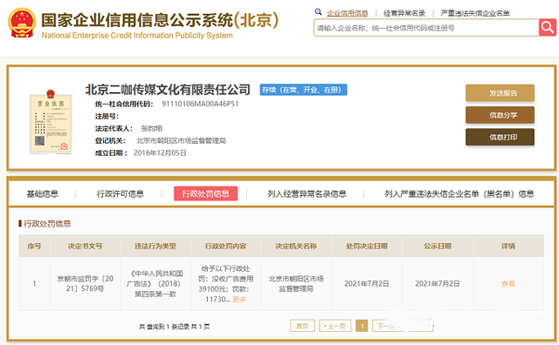Expand penalty content via 更多 link
This screenshot has height=345, width=559.
[239, 299]
